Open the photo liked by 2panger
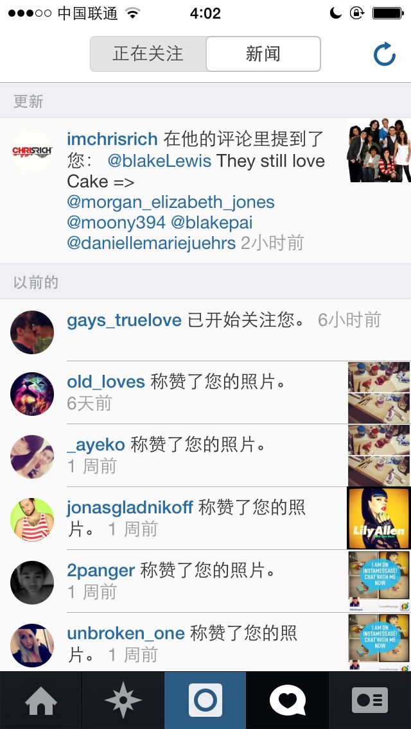The width and height of the screenshot is (411, 729). tap(379, 581)
